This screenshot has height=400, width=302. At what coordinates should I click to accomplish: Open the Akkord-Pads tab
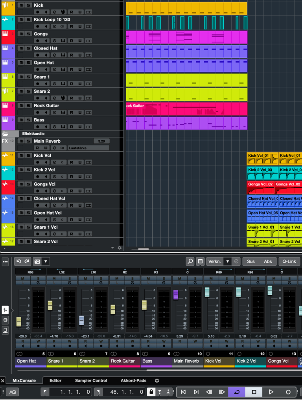coord(133,381)
